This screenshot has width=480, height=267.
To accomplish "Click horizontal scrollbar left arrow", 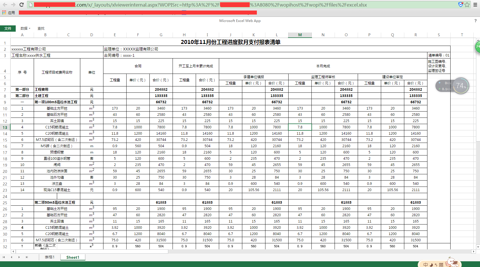I will [x=13, y=251].
